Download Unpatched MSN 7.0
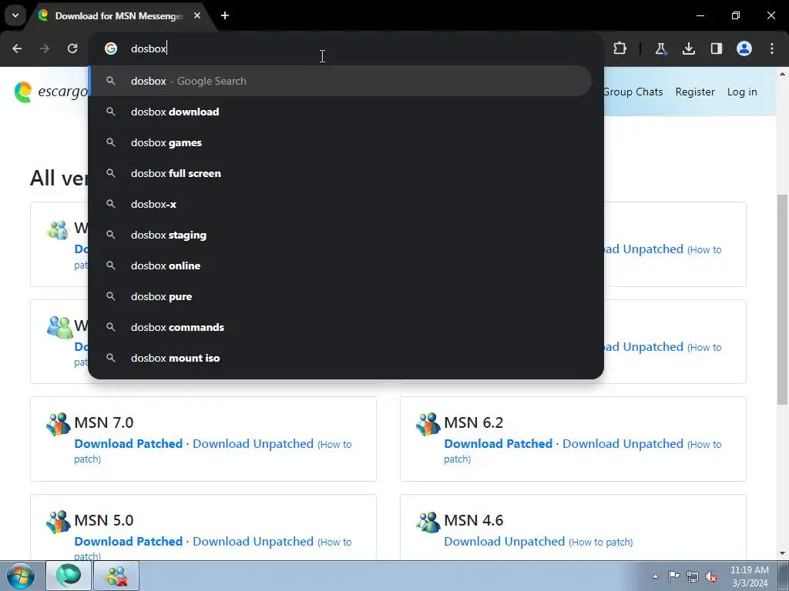 tap(253, 444)
